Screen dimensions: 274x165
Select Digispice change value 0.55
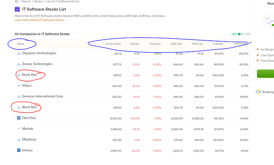point(137,53)
